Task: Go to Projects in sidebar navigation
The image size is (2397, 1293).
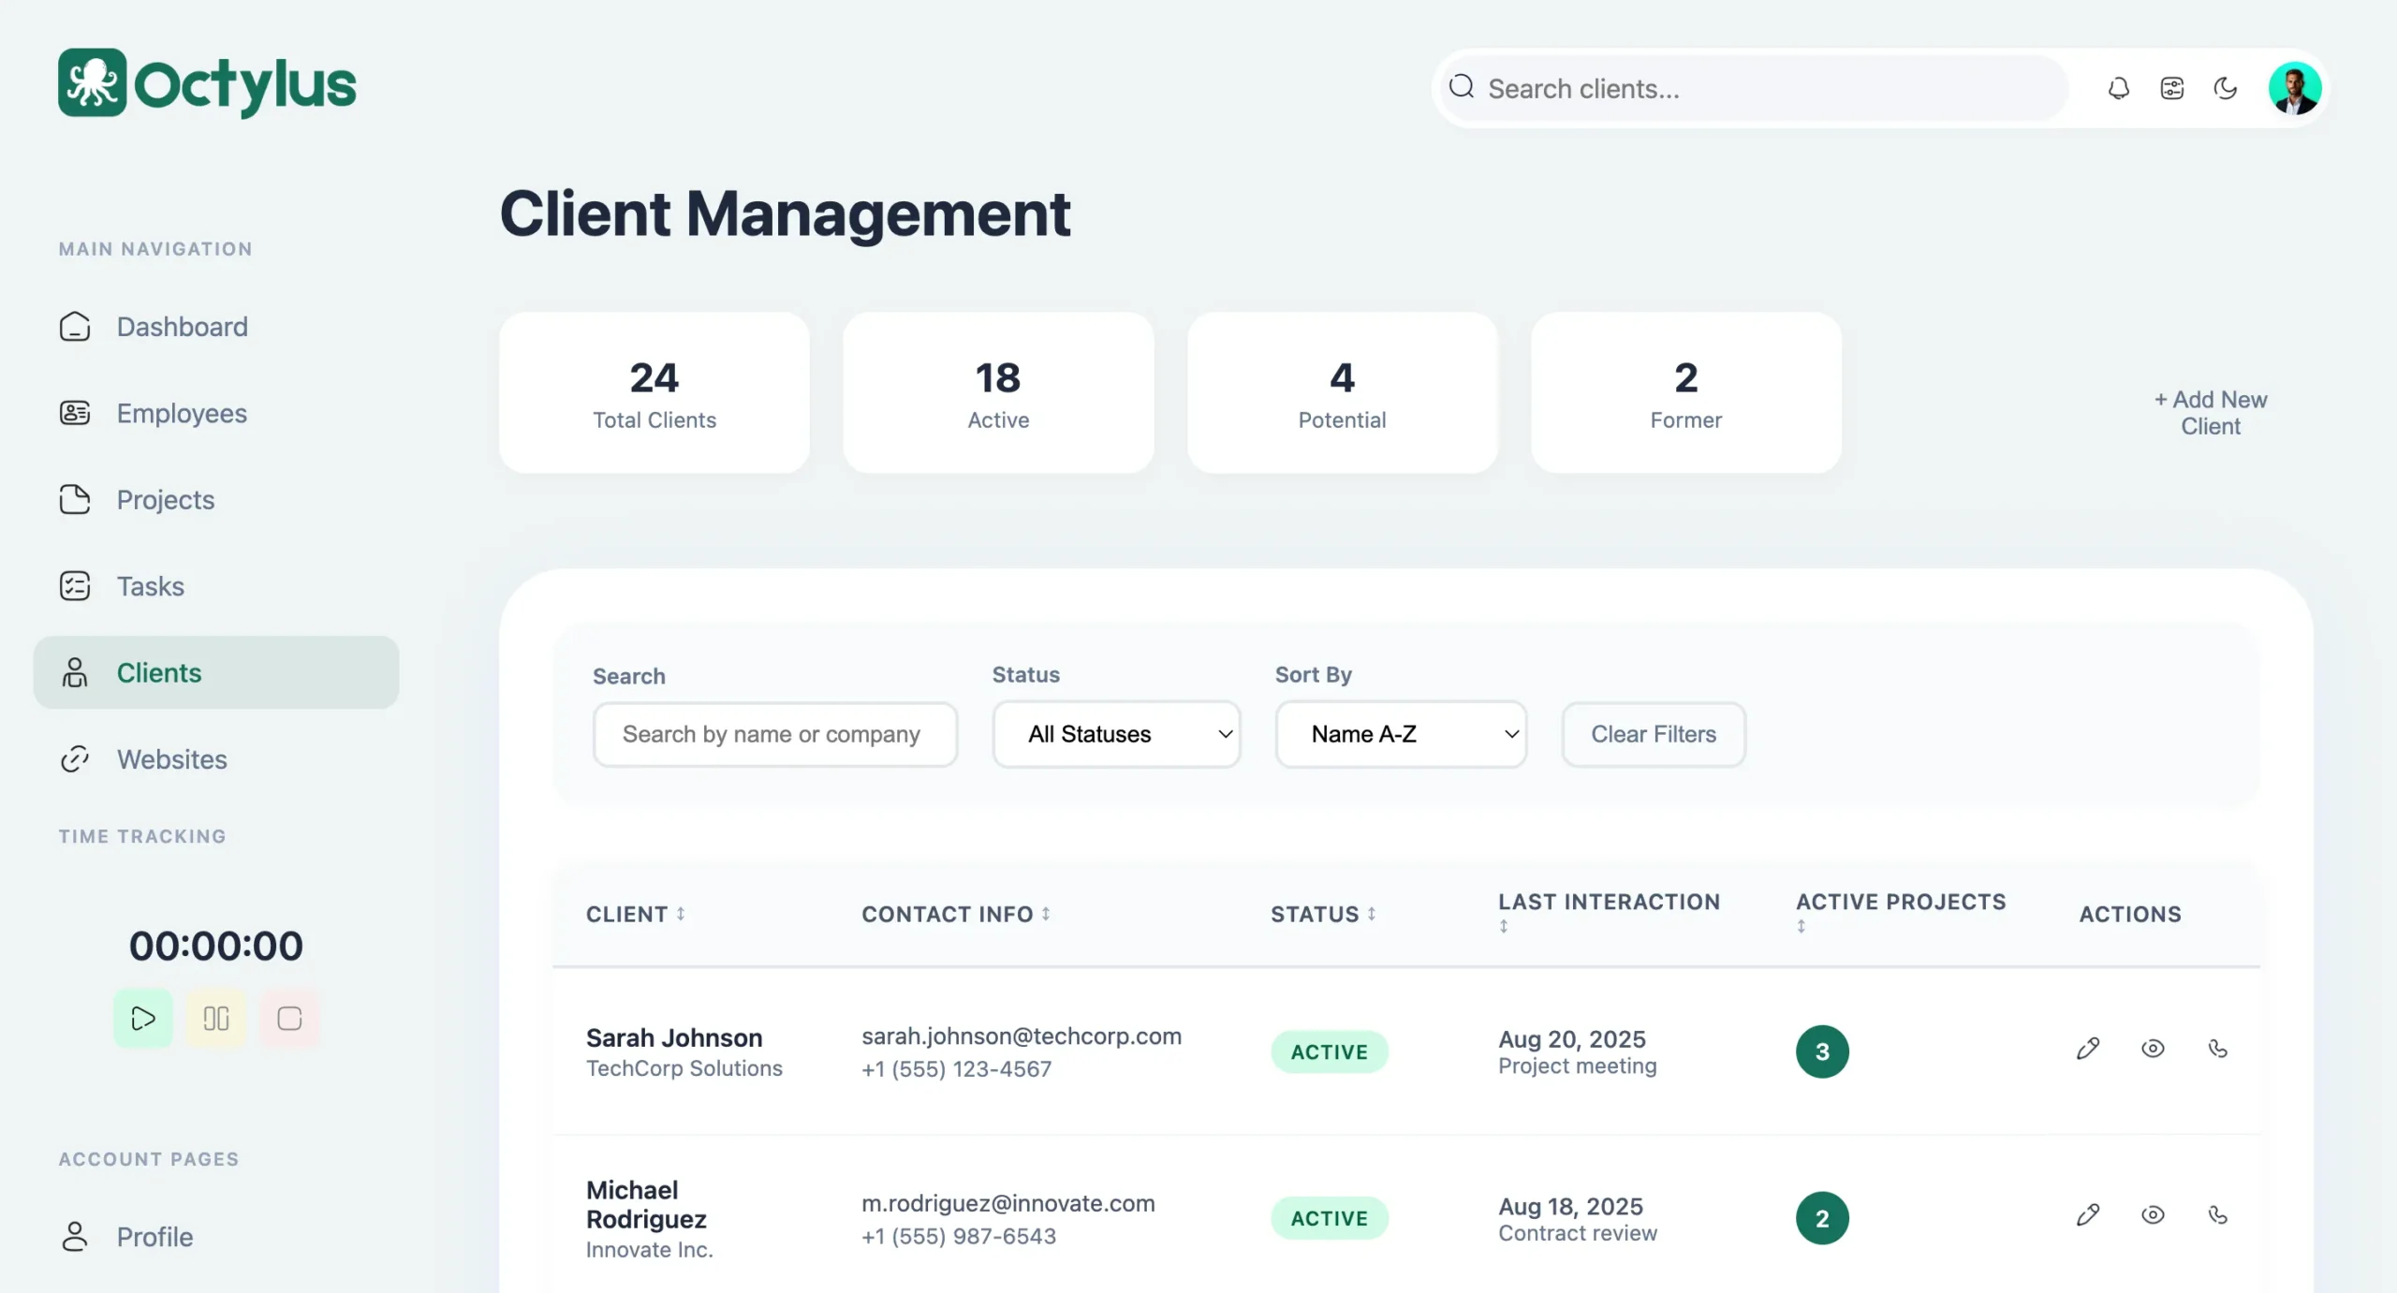Action: point(165,500)
